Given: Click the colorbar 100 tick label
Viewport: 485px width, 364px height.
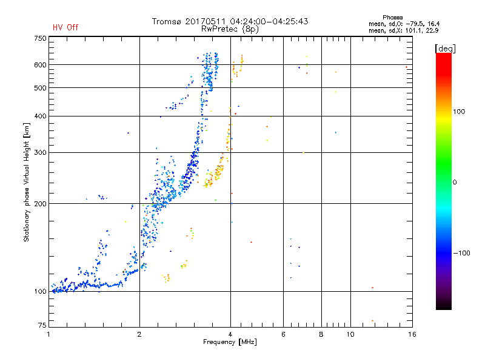Looking at the screenshot, I should click(459, 112).
